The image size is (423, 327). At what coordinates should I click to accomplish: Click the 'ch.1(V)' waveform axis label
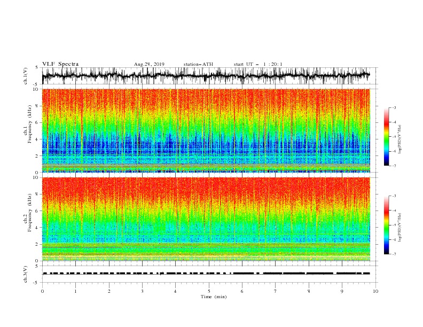26,76
